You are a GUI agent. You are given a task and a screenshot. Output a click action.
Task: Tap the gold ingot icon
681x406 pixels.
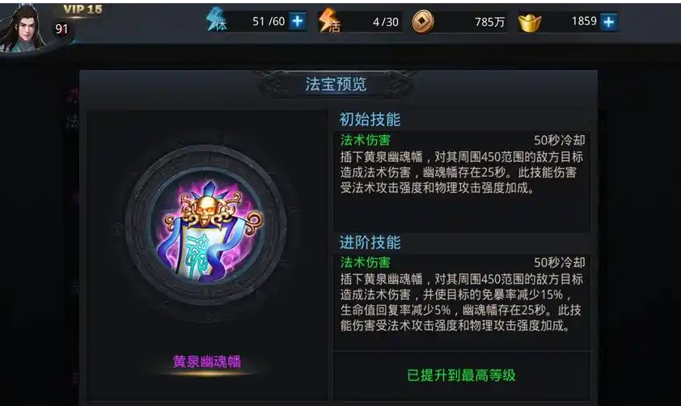point(530,23)
